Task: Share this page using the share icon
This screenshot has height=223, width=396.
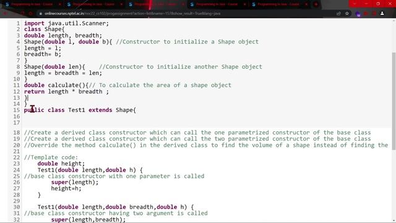Action: [338, 14]
